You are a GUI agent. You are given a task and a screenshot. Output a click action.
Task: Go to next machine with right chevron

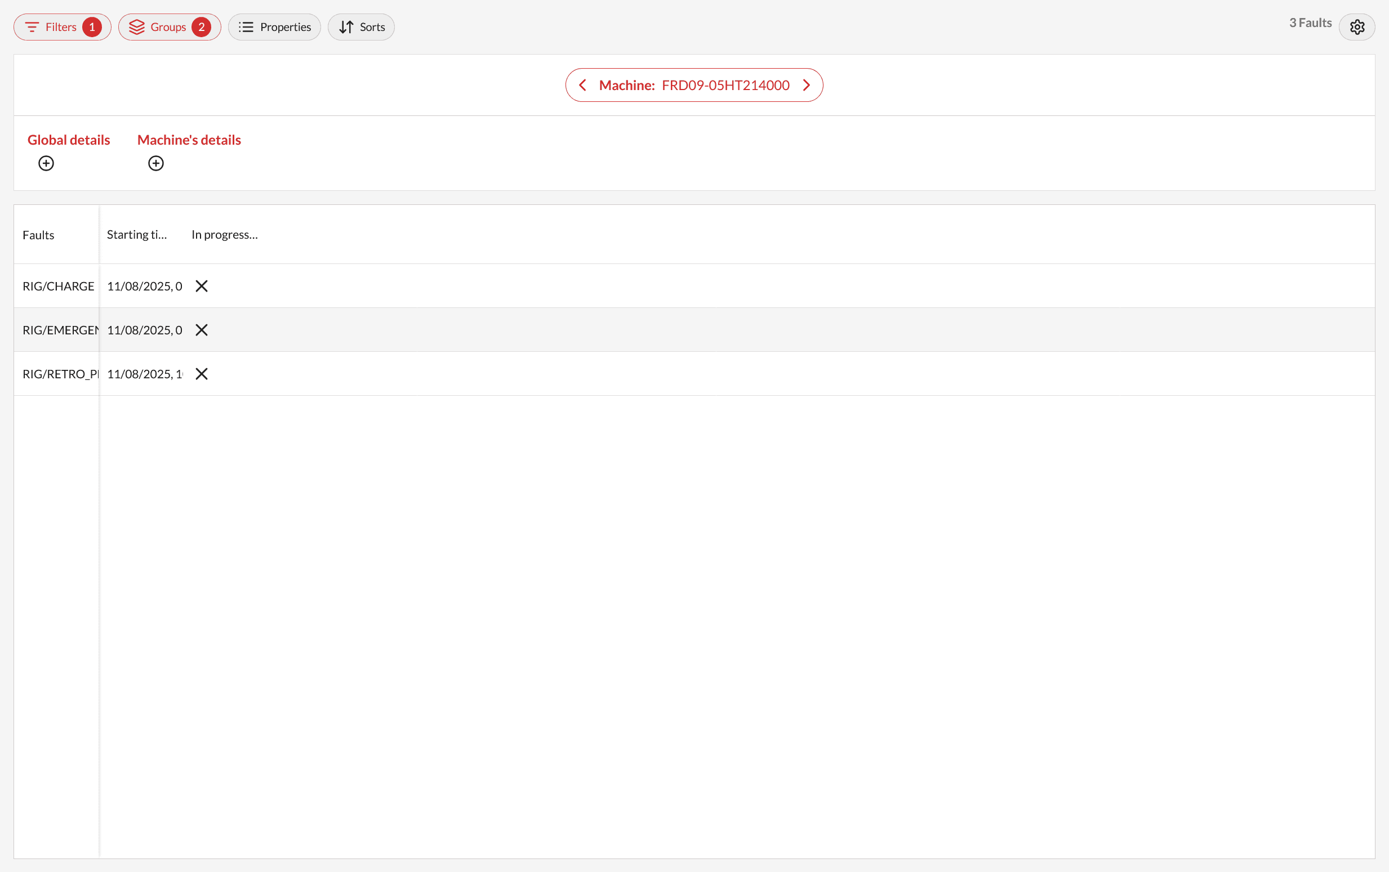806,86
